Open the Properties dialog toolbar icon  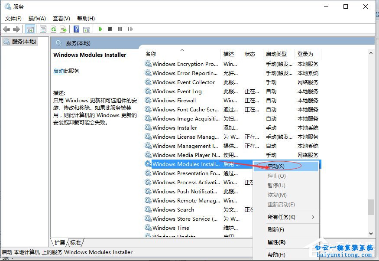pos(43,29)
